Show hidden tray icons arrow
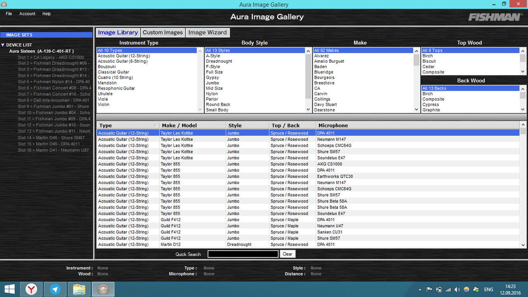Image resolution: width=528 pixels, height=297 pixels. (x=420, y=290)
